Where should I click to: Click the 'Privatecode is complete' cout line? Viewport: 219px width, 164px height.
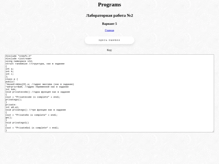[33, 97]
